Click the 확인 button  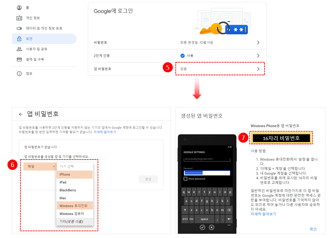(313, 229)
